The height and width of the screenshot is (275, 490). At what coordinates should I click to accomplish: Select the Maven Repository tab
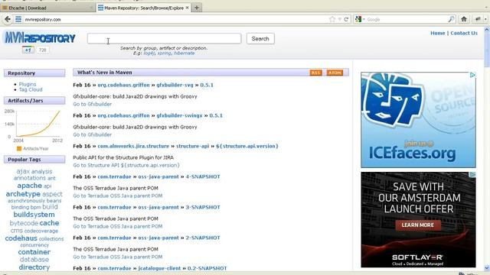coord(143,8)
